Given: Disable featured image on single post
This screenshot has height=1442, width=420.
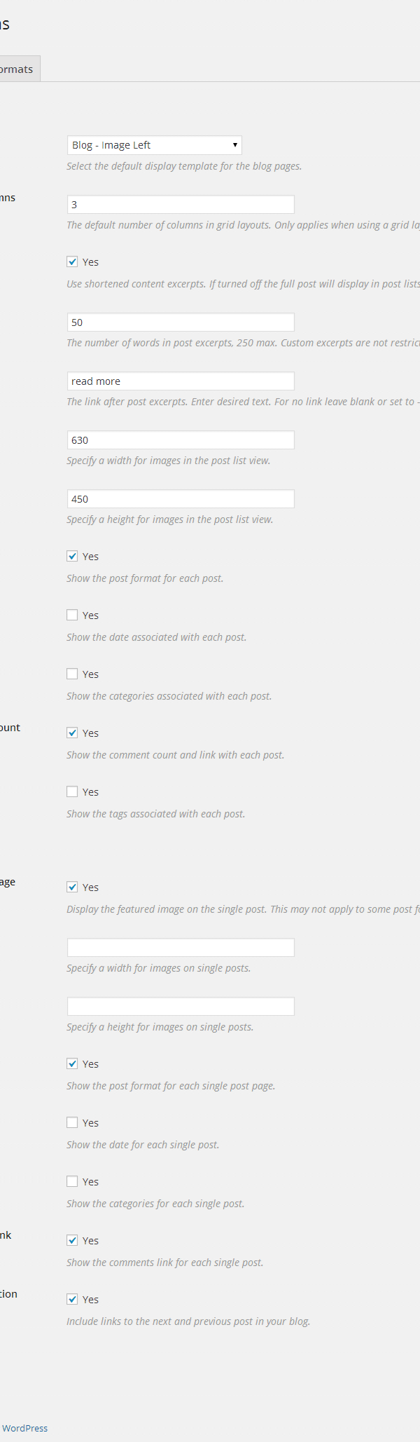Looking at the screenshot, I should (x=72, y=887).
